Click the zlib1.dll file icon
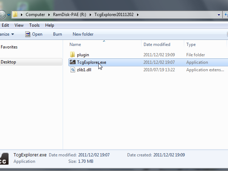228x171 pixels. click(x=73, y=70)
